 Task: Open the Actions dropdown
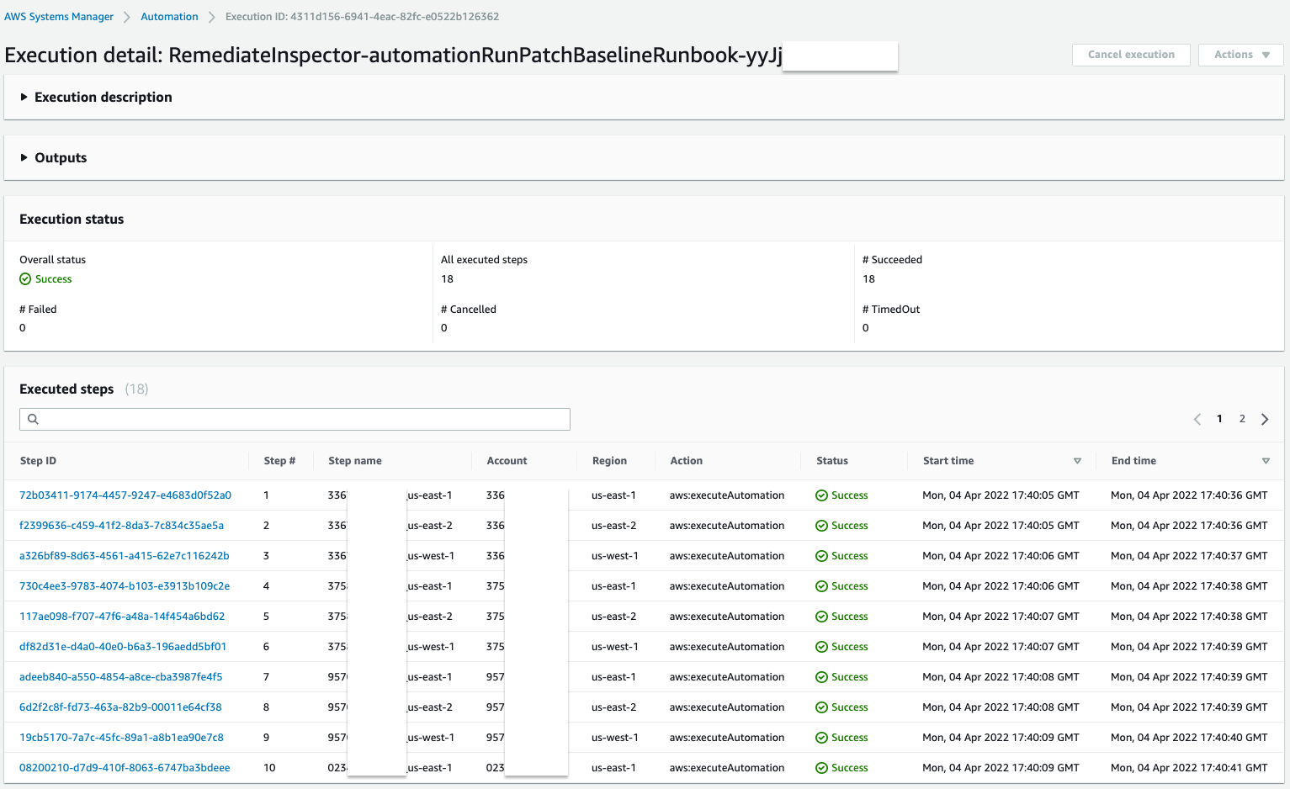(x=1240, y=54)
